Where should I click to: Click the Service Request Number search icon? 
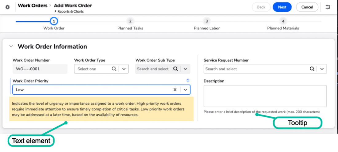coord(312,69)
